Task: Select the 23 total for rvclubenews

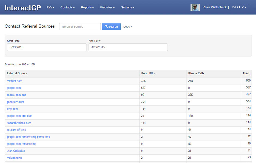Action: pos(246,158)
